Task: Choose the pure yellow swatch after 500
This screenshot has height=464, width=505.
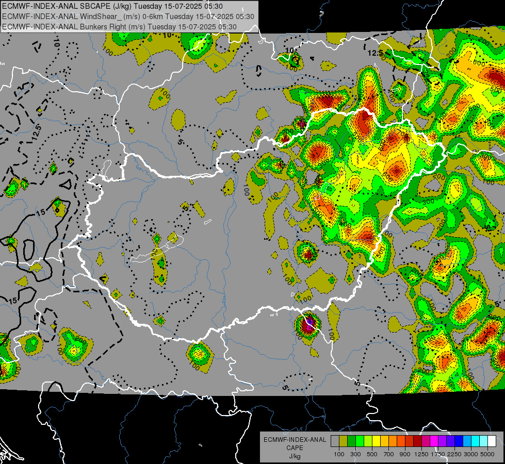Action: click(x=376, y=441)
